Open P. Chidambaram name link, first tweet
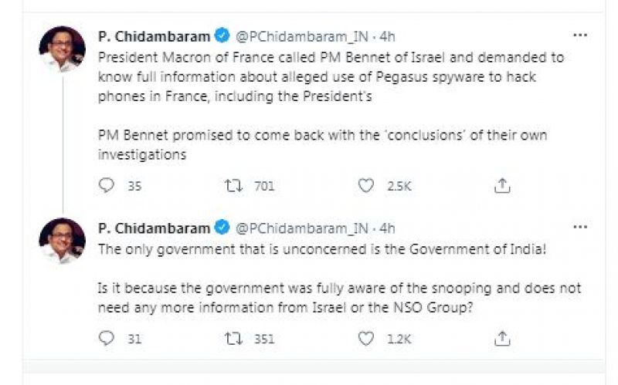The width and height of the screenshot is (618, 385). click(154, 35)
